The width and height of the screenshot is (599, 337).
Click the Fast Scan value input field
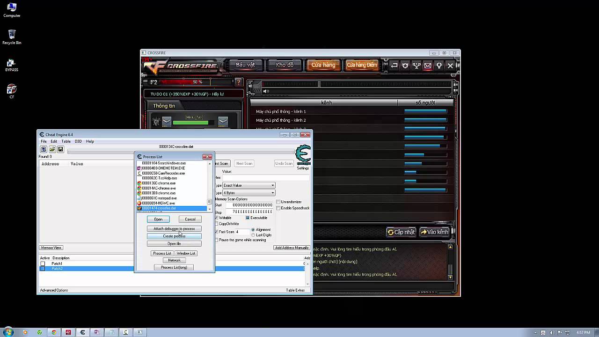point(242,232)
